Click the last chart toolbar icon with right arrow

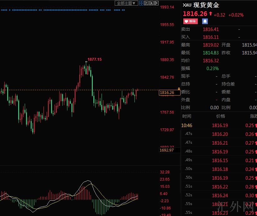(x=156, y=3)
